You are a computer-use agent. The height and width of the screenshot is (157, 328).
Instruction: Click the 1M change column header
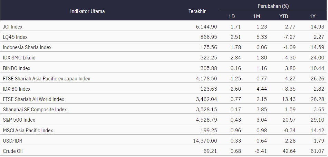pyautogui.click(x=257, y=16)
